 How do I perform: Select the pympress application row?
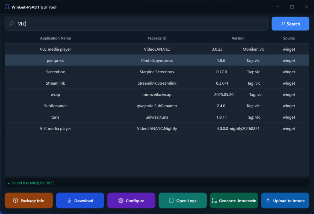[157, 60]
